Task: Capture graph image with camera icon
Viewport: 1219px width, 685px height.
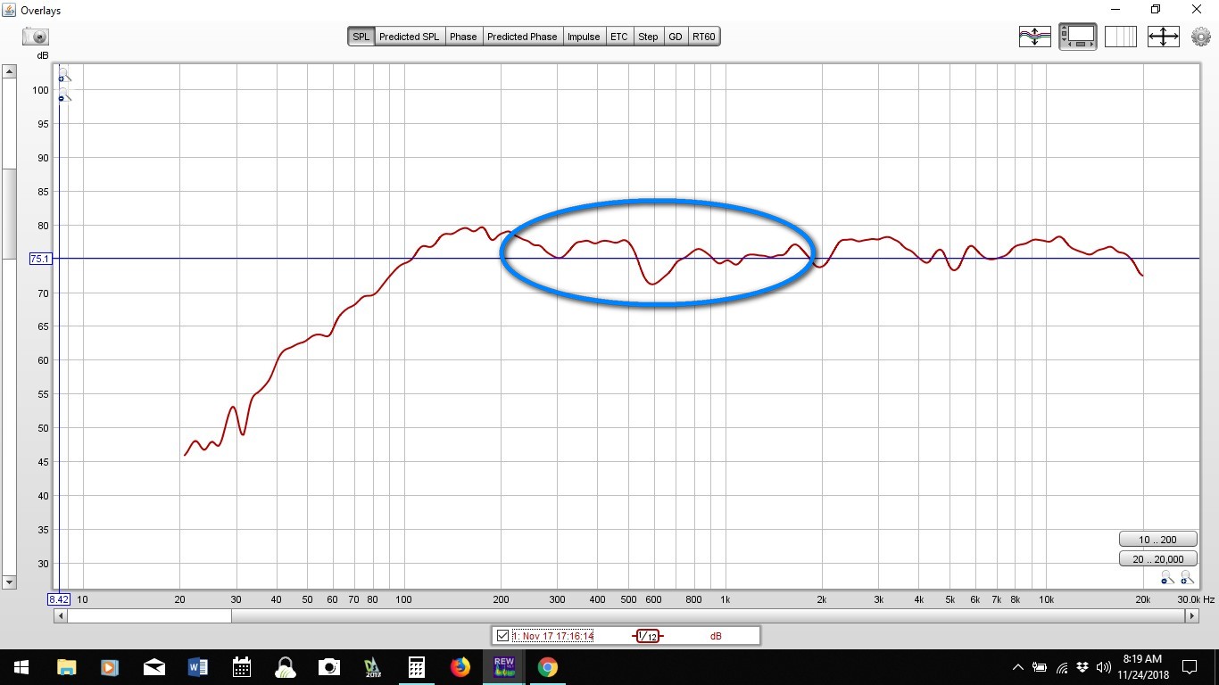Action: [36, 37]
